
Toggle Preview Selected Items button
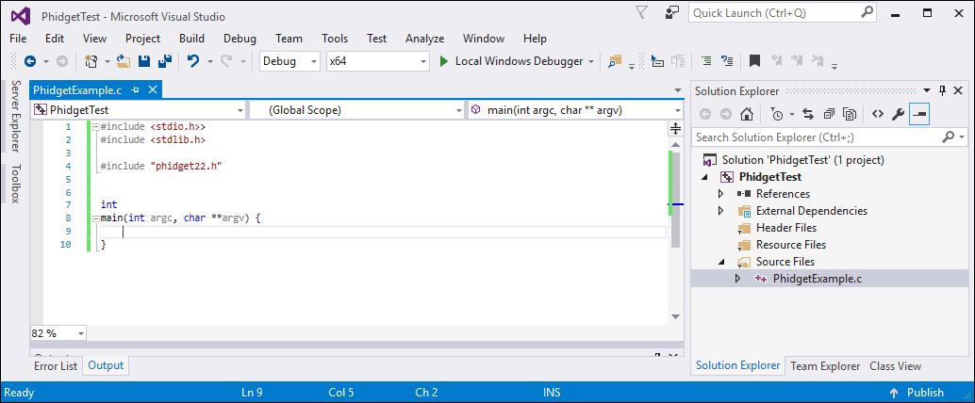pos(919,114)
